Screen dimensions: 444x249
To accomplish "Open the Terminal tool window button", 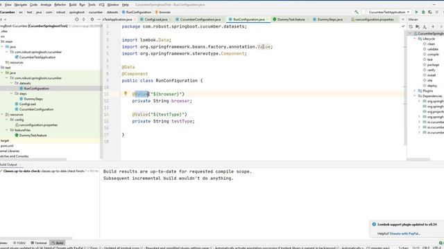I will click(x=39, y=243).
